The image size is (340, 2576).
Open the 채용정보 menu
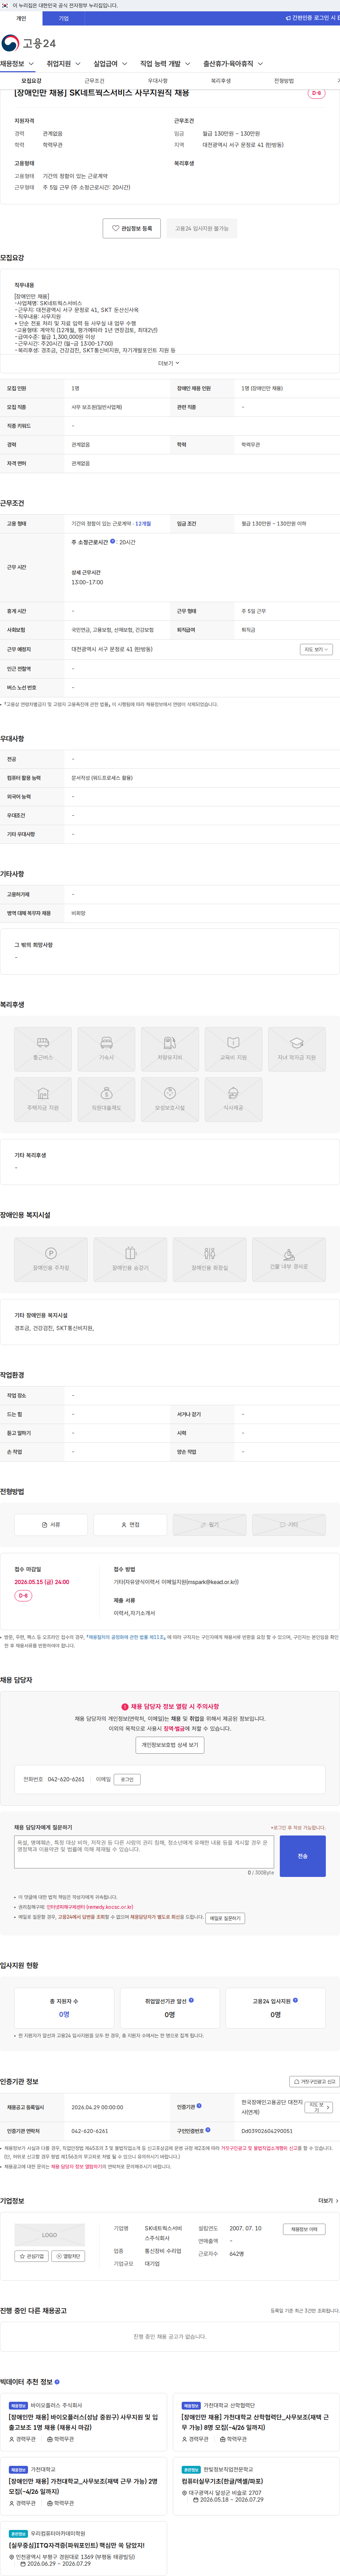coord(17,64)
